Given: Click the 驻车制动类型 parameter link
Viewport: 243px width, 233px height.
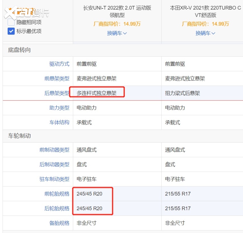Looking at the screenshot, I should (54, 179).
